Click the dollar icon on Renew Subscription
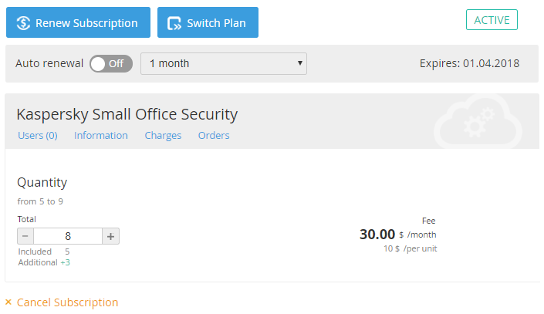The image size is (544, 314). 23,23
